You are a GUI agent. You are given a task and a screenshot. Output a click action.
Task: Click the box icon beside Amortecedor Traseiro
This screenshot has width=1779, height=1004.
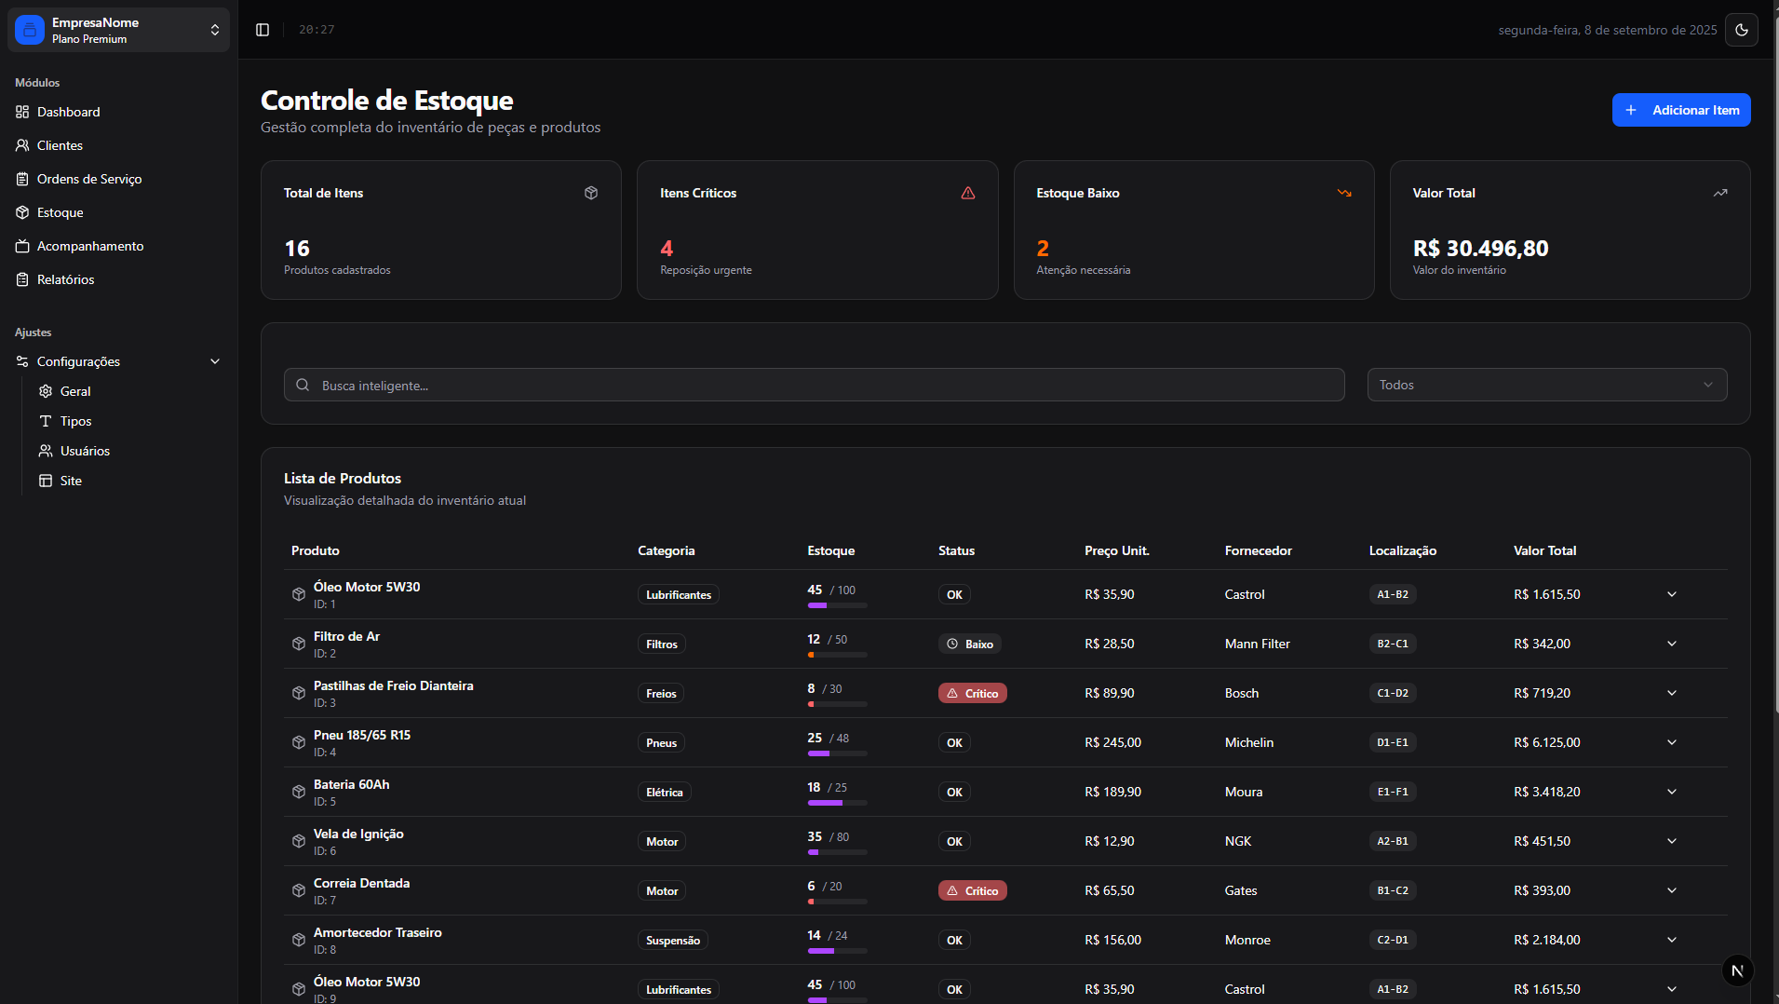(x=299, y=940)
